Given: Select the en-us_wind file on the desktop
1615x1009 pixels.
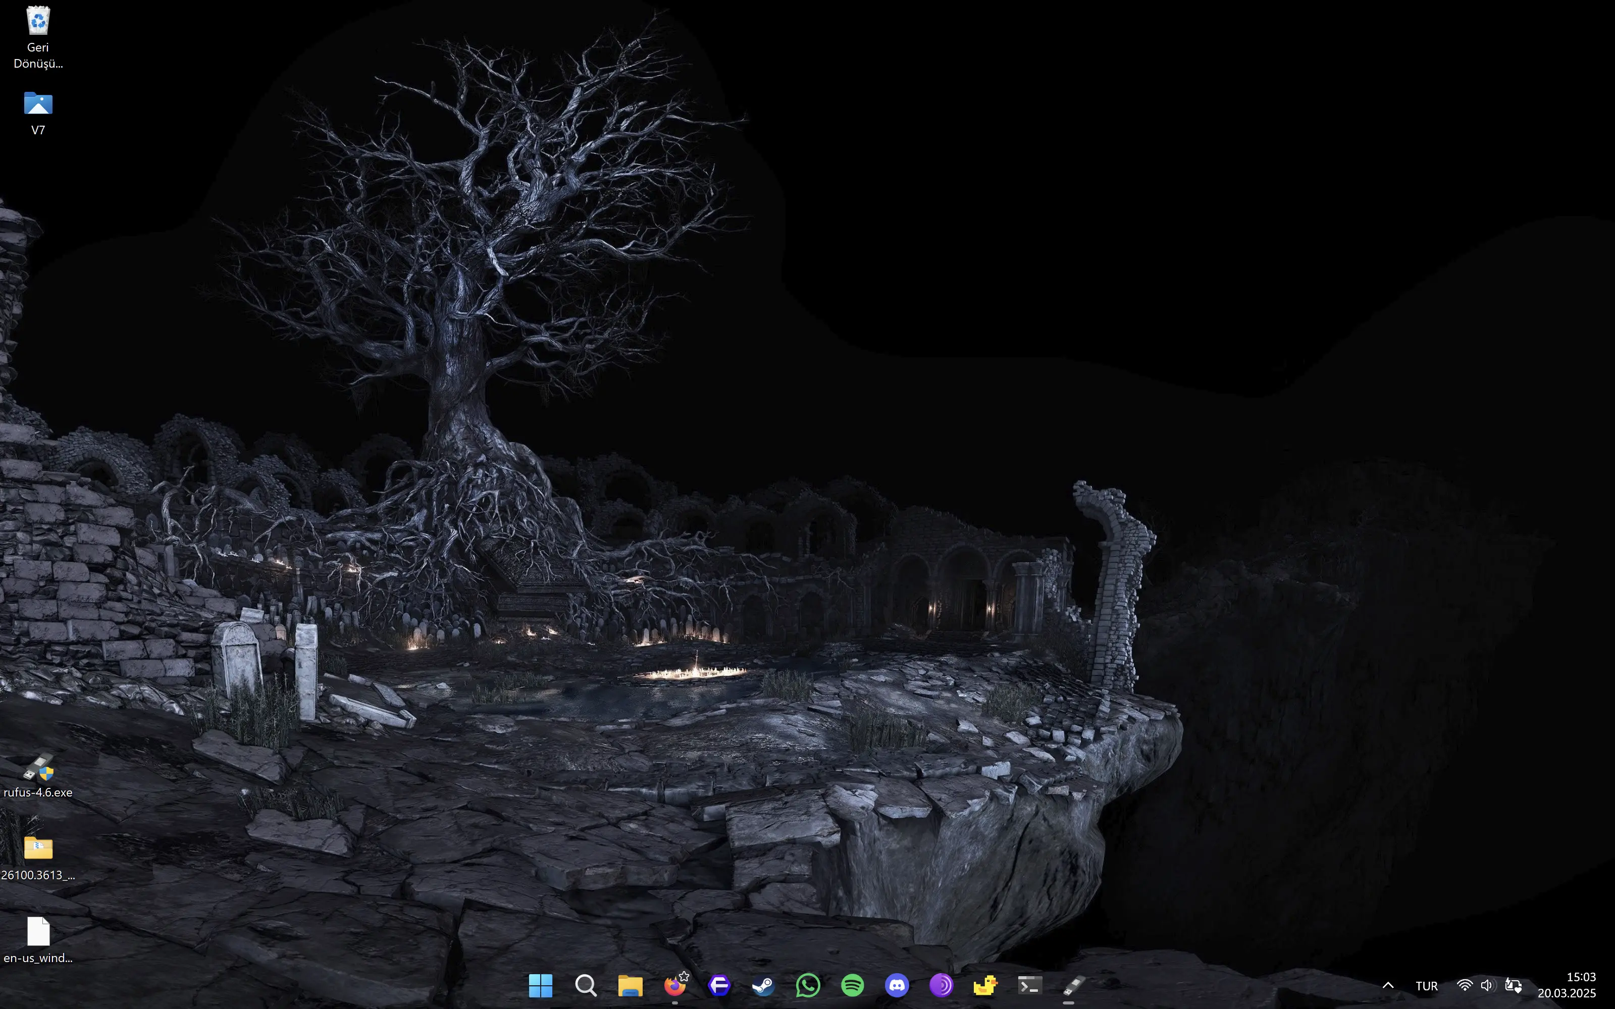Looking at the screenshot, I should [38, 941].
